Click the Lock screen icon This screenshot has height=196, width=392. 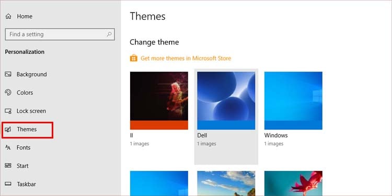point(8,111)
